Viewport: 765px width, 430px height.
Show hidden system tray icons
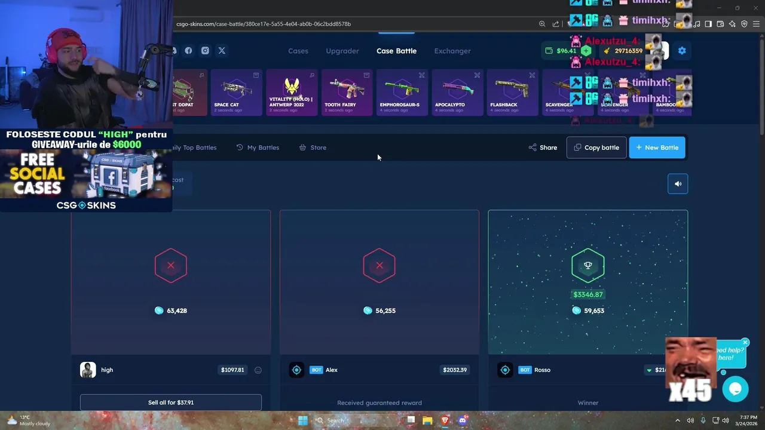pos(677,420)
